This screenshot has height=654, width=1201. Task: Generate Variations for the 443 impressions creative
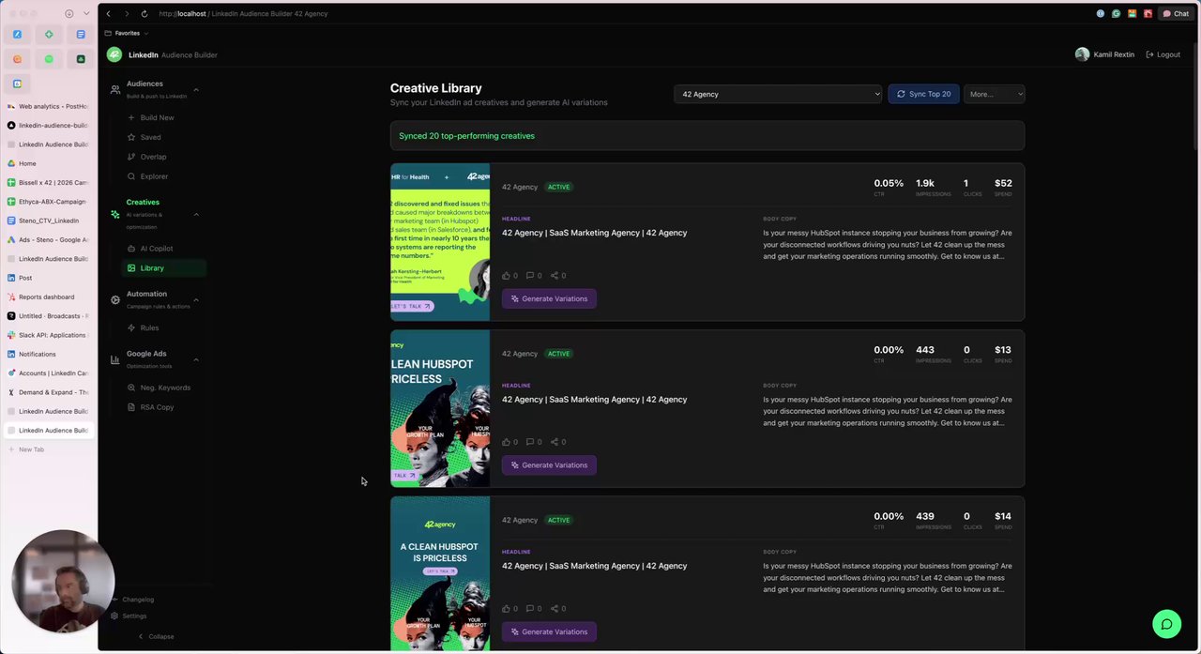tap(549, 465)
